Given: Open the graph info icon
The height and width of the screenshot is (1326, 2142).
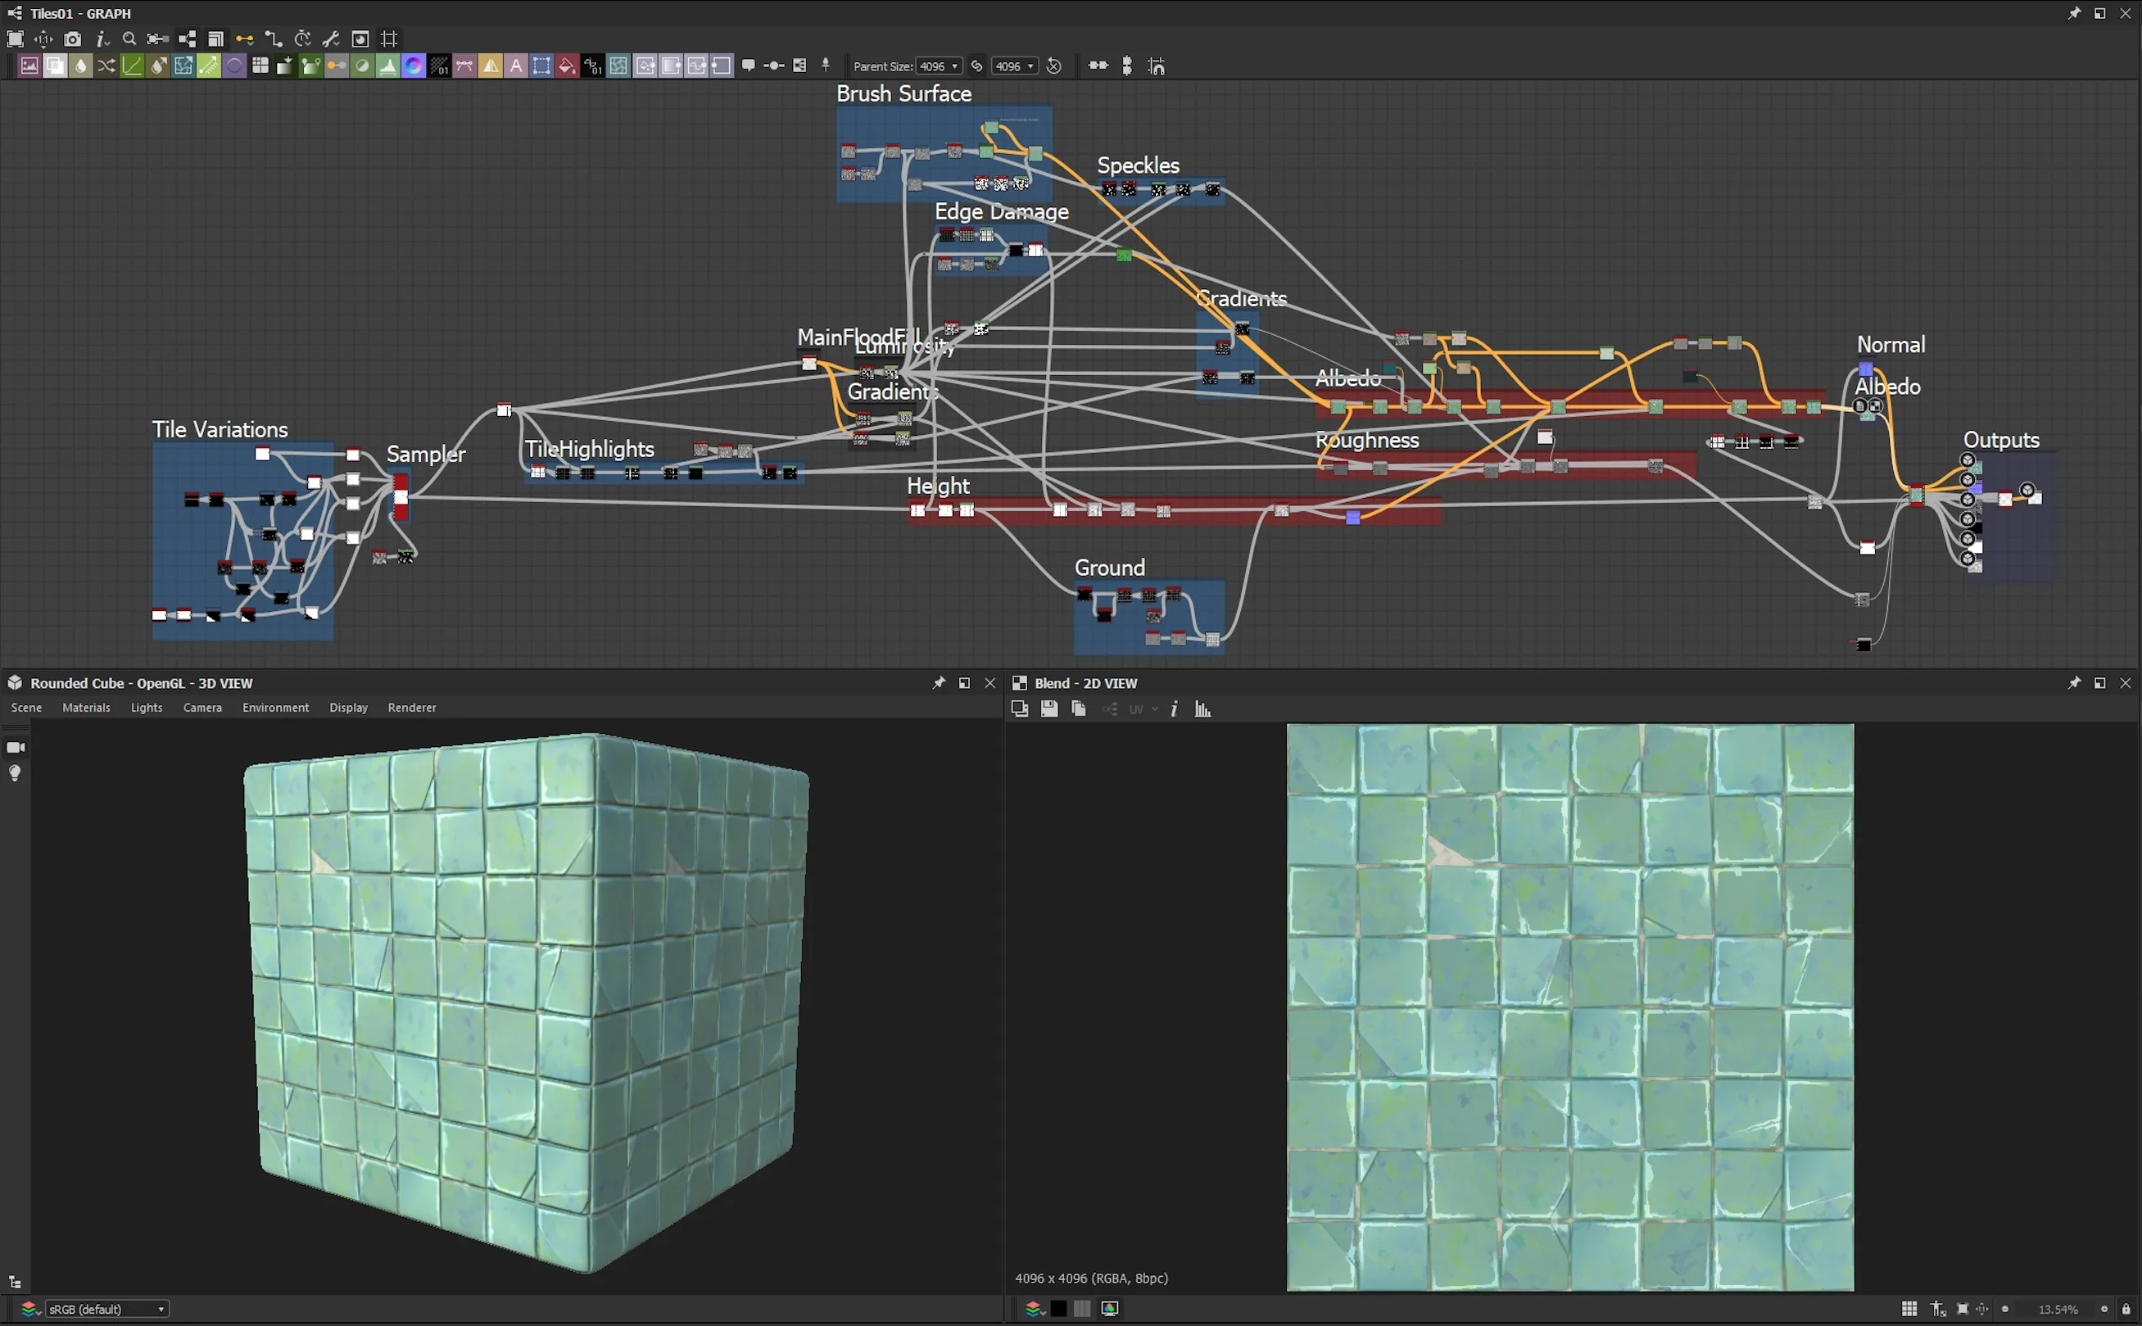Looking at the screenshot, I should (102, 38).
